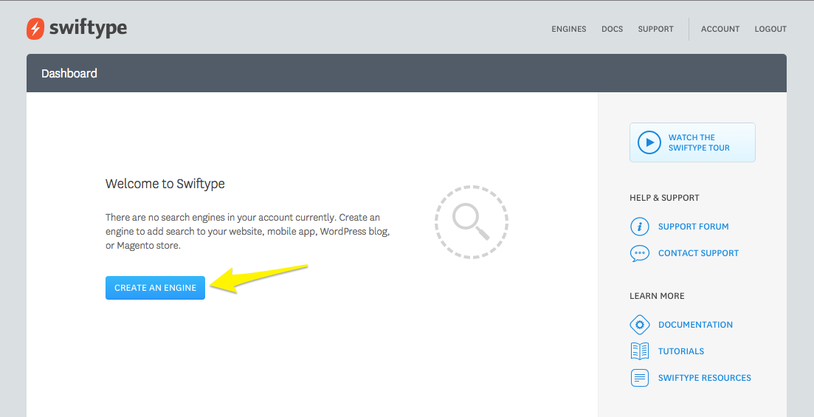Click the document icon for Swiftype Resources
The height and width of the screenshot is (417, 814).
(639, 378)
